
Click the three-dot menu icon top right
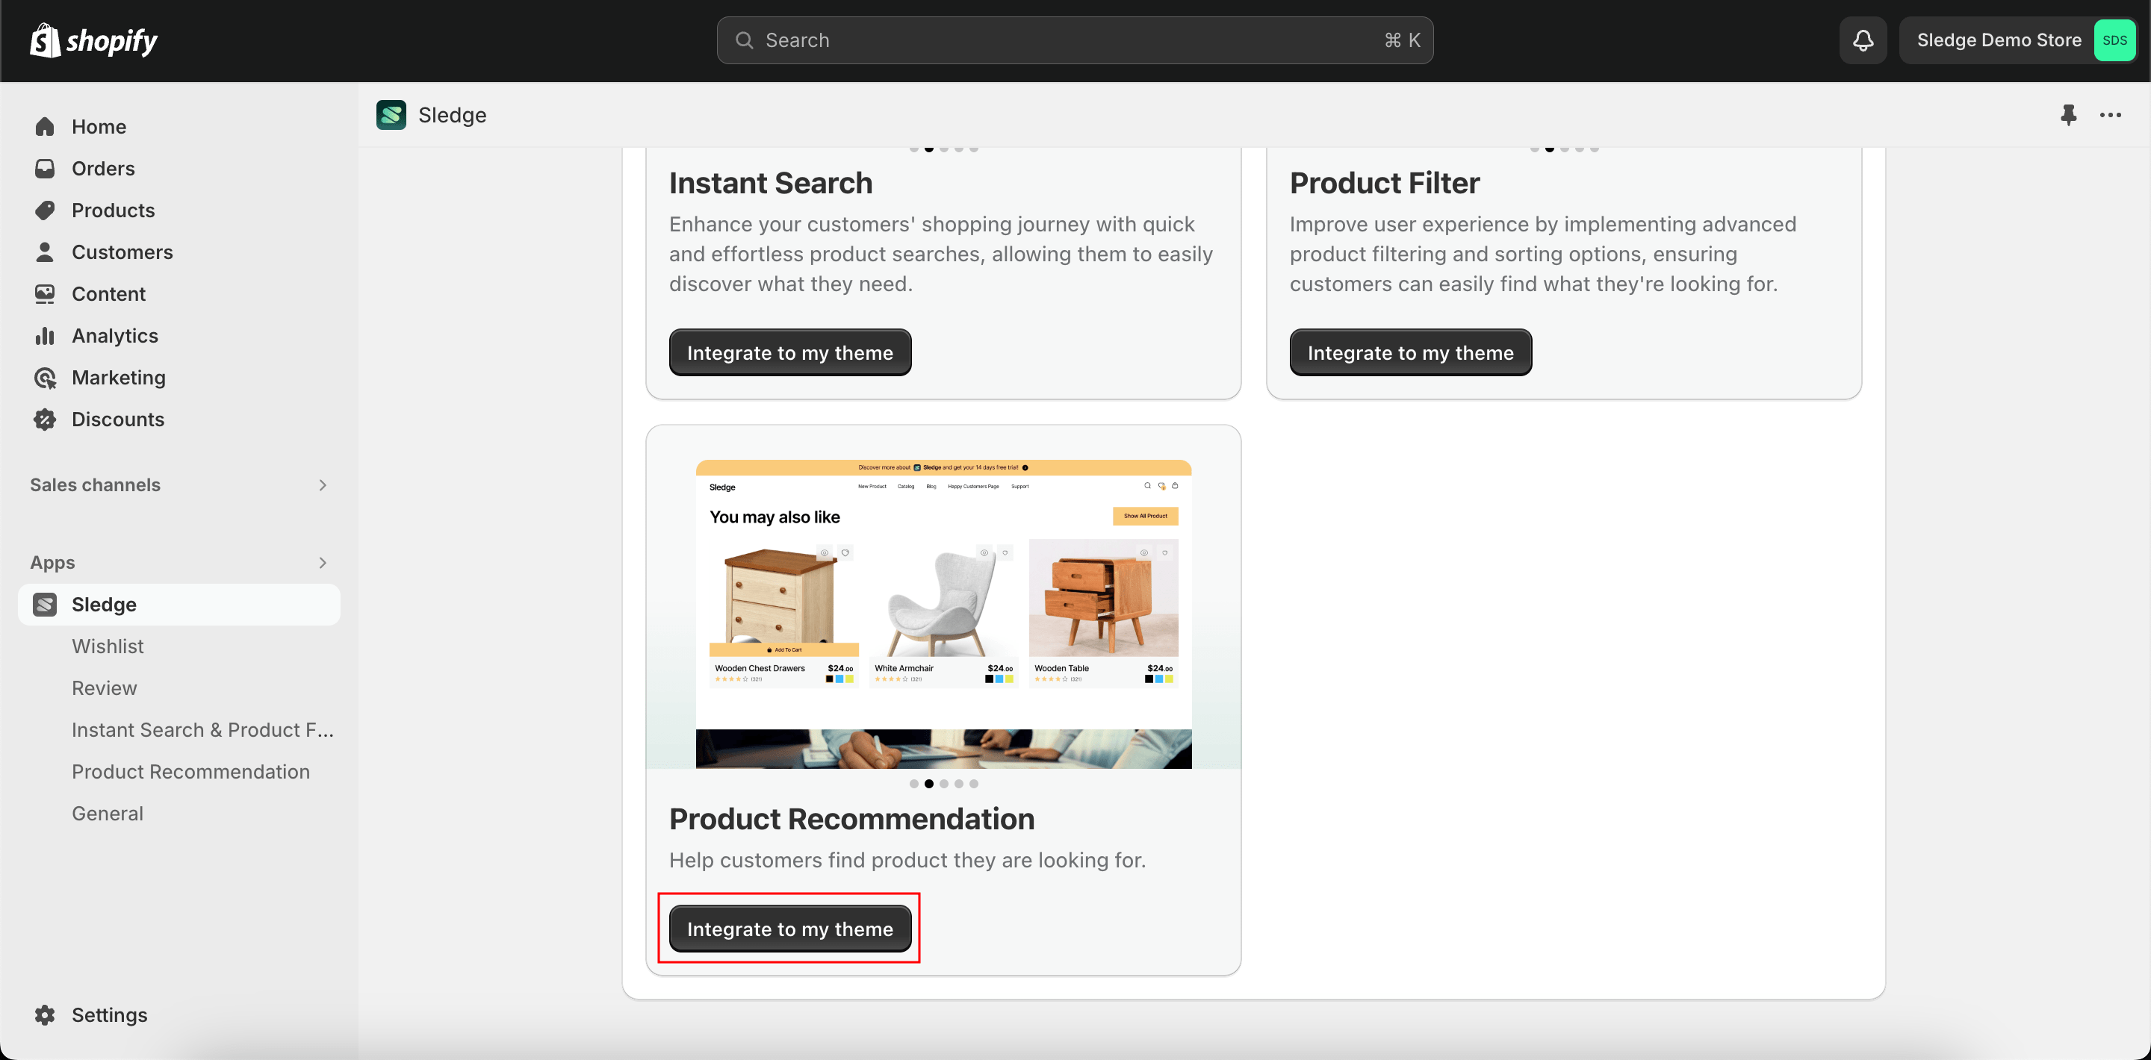(x=2113, y=115)
